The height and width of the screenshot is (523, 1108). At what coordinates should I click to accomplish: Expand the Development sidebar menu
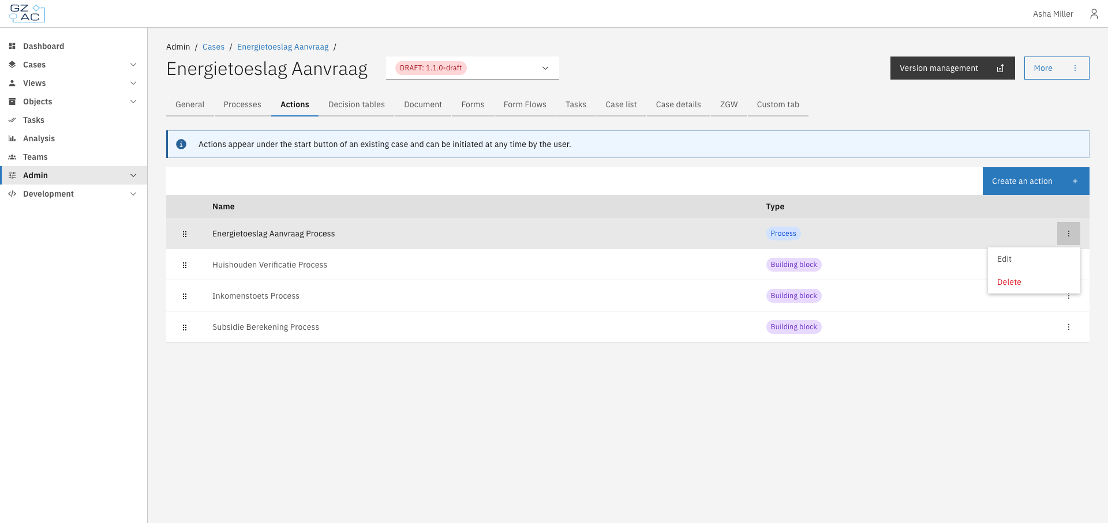click(133, 194)
